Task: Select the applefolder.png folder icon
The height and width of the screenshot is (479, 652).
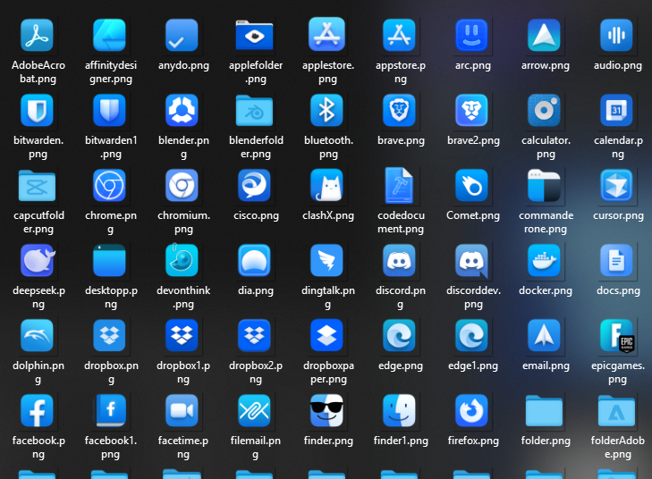Action: pyautogui.click(x=254, y=36)
